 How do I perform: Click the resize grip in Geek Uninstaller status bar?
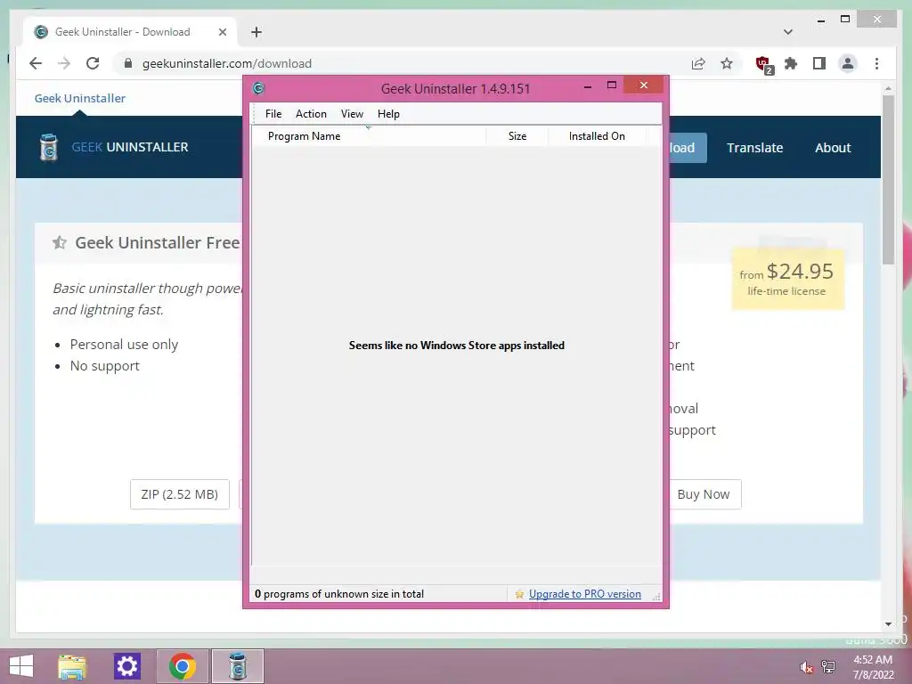656,596
